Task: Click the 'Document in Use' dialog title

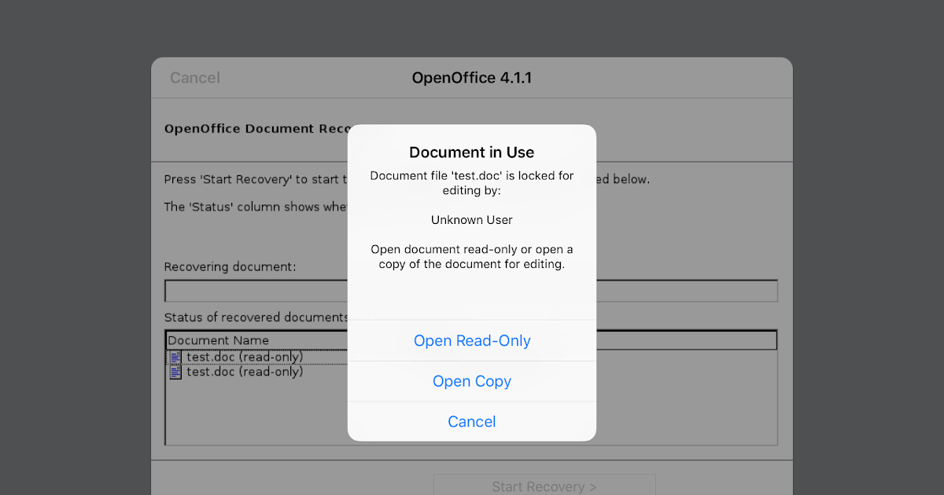Action: [x=472, y=152]
